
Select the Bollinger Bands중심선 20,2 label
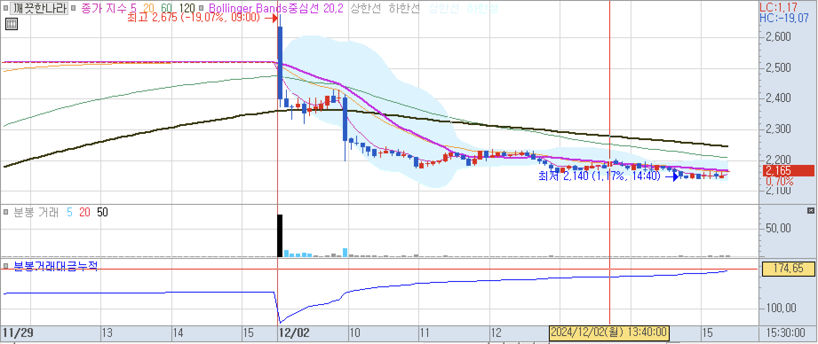(x=276, y=8)
